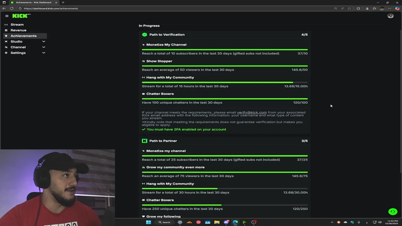Open the browser profile avatar

click(382, 8)
